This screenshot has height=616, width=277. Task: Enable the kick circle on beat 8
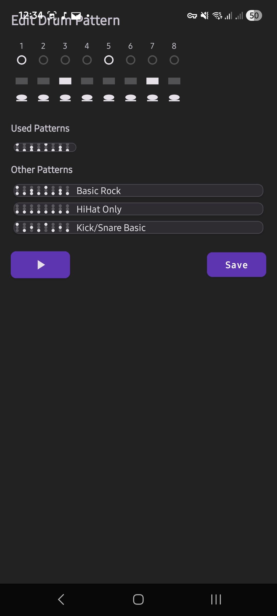pos(174,60)
